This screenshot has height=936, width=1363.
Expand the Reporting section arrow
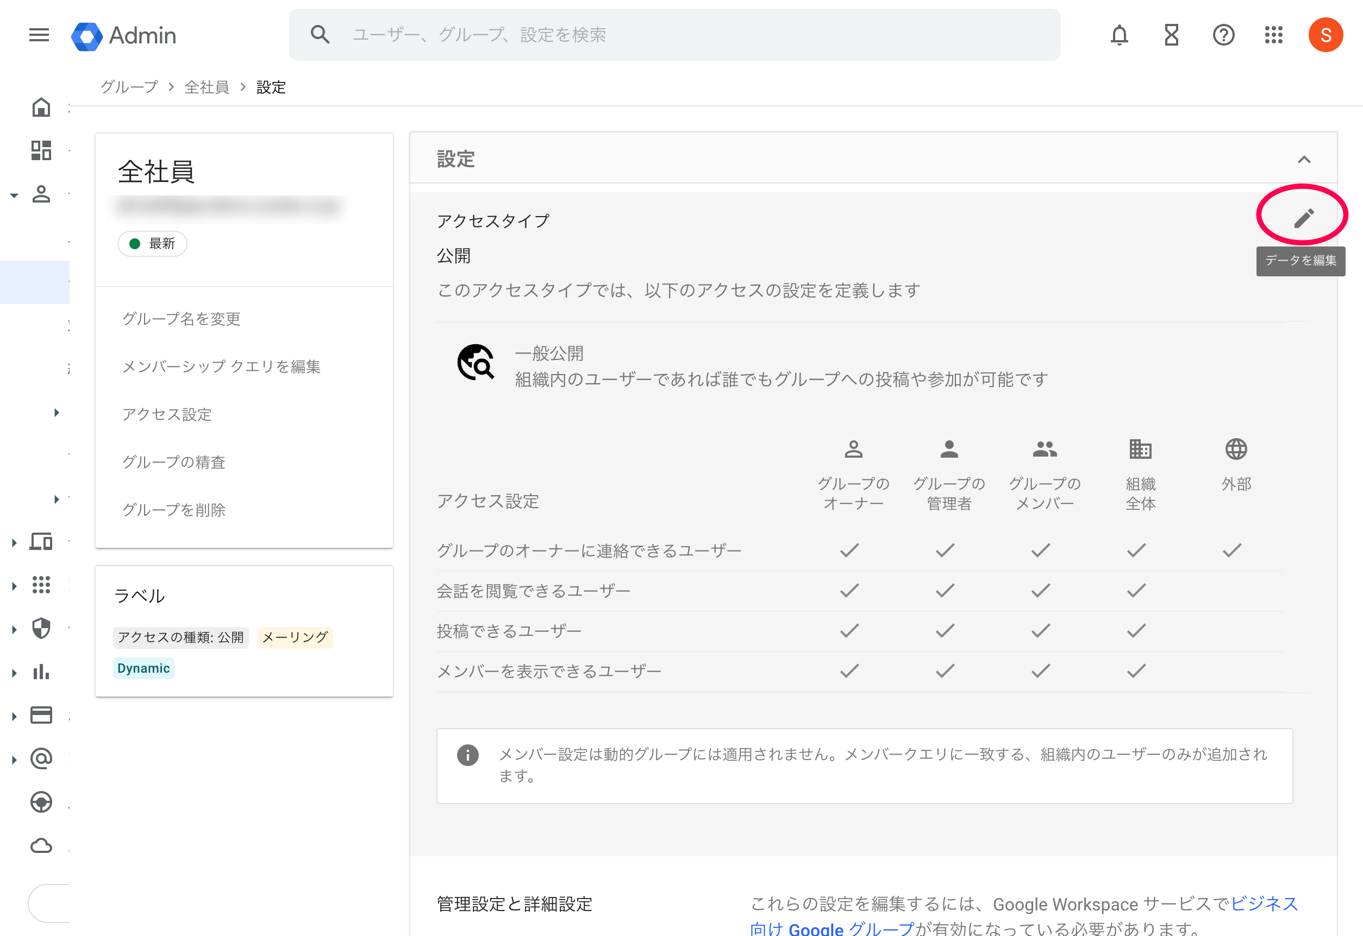(x=14, y=673)
